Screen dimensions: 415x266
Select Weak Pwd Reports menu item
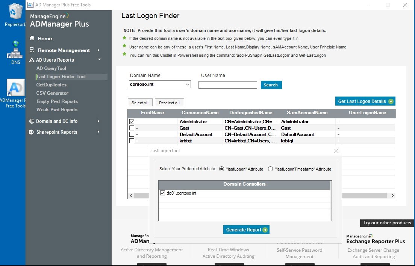tap(57, 110)
